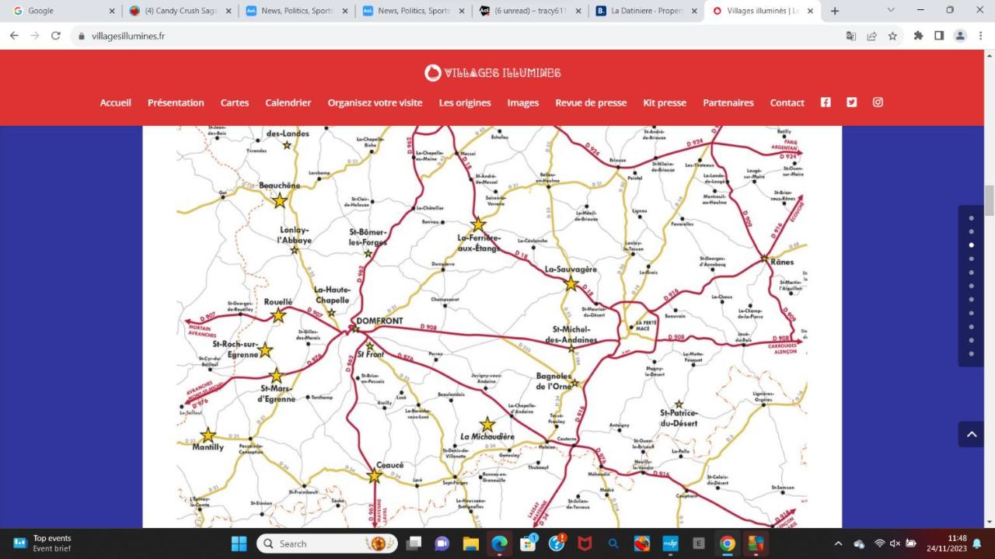Open the Chrome extensions puzzle icon
995x559 pixels.
pos(918,36)
